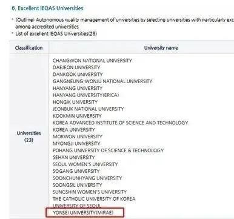Click Soonchunhyang University entry

(x=87, y=178)
